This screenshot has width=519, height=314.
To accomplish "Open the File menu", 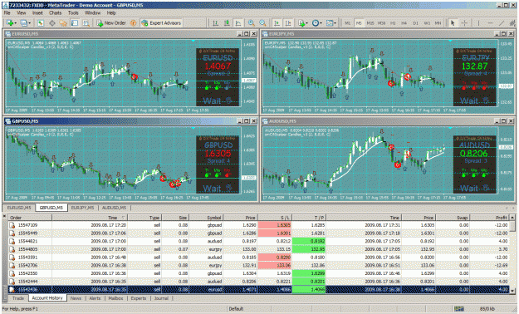I will point(7,13).
